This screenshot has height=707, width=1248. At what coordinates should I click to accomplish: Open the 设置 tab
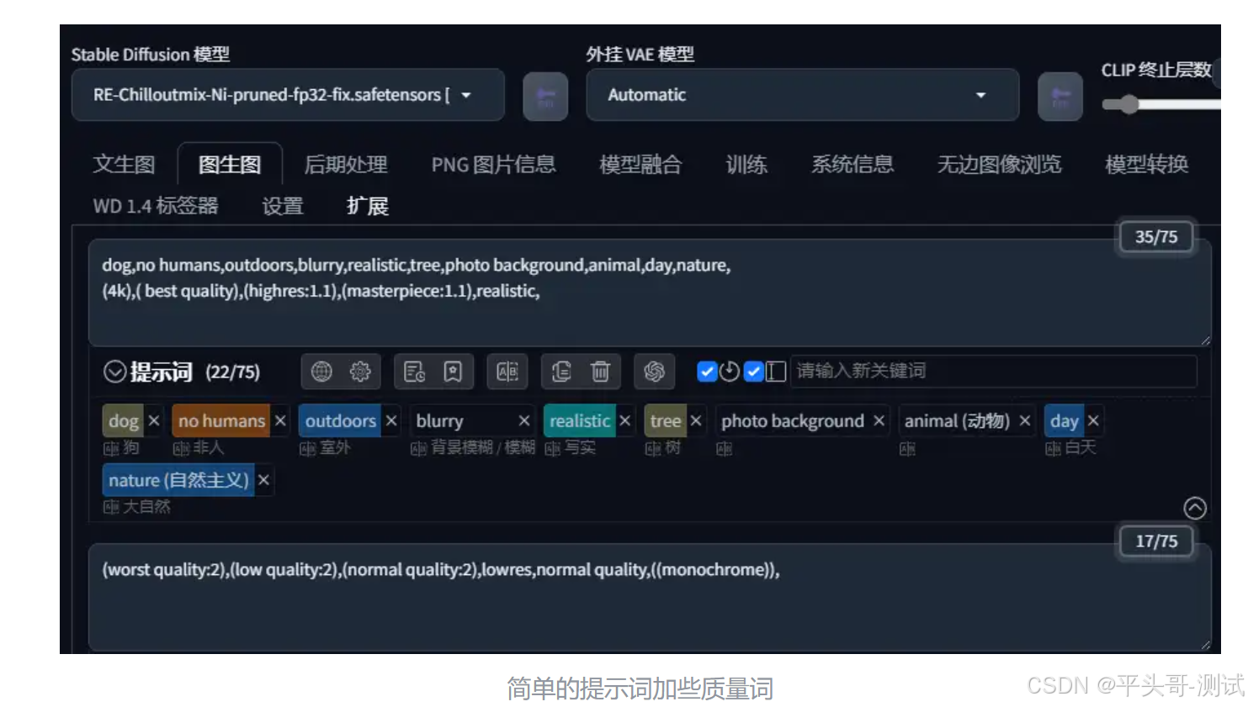[283, 206]
